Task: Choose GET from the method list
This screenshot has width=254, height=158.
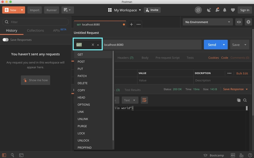Action: click(93, 54)
